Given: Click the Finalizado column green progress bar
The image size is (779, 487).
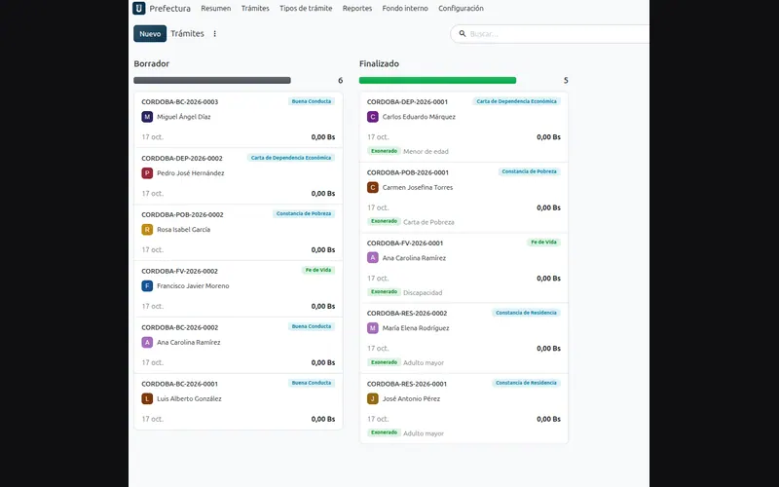Looking at the screenshot, I should coord(437,80).
